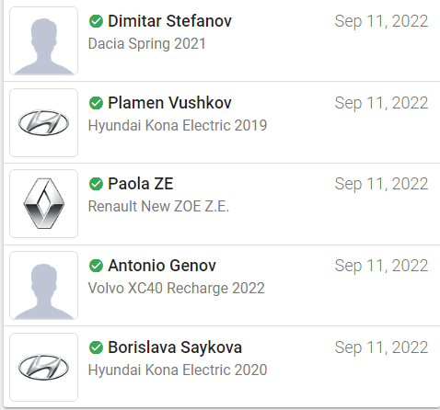Image resolution: width=440 pixels, height=410 pixels.
Task: Open Borislava Saykova's profile name
Action: (x=175, y=347)
